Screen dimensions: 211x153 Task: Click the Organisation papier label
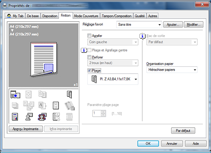pos(160,64)
